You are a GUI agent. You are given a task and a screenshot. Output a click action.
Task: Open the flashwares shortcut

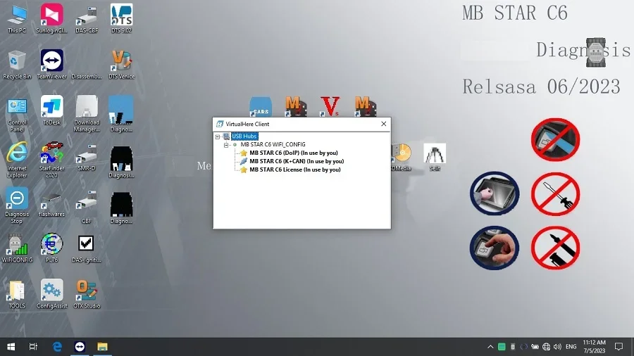click(51, 204)
